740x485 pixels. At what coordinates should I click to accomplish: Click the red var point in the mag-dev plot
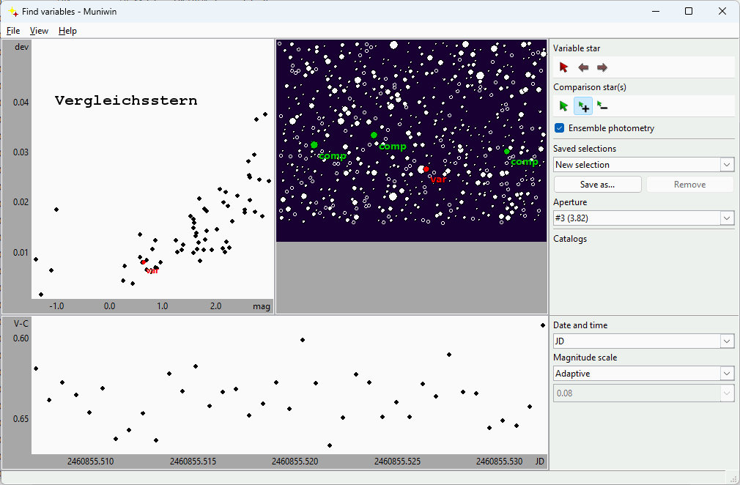(x=144, y=262)
